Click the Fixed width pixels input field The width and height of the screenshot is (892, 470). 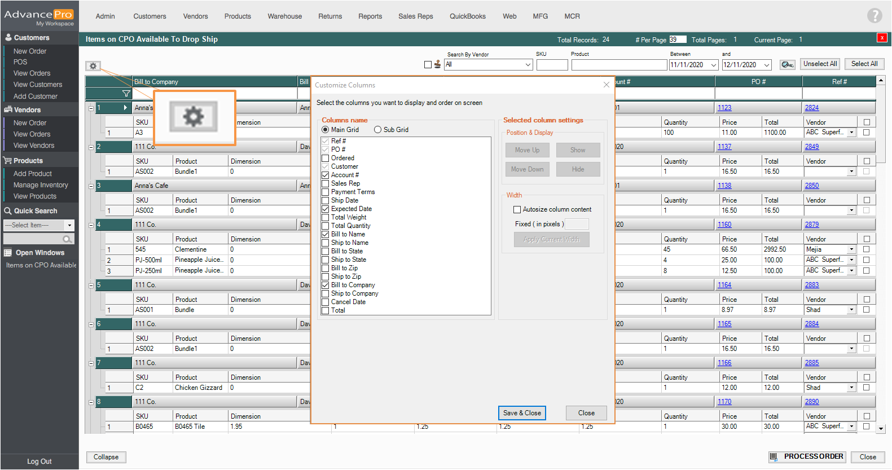tap(577, 224)
